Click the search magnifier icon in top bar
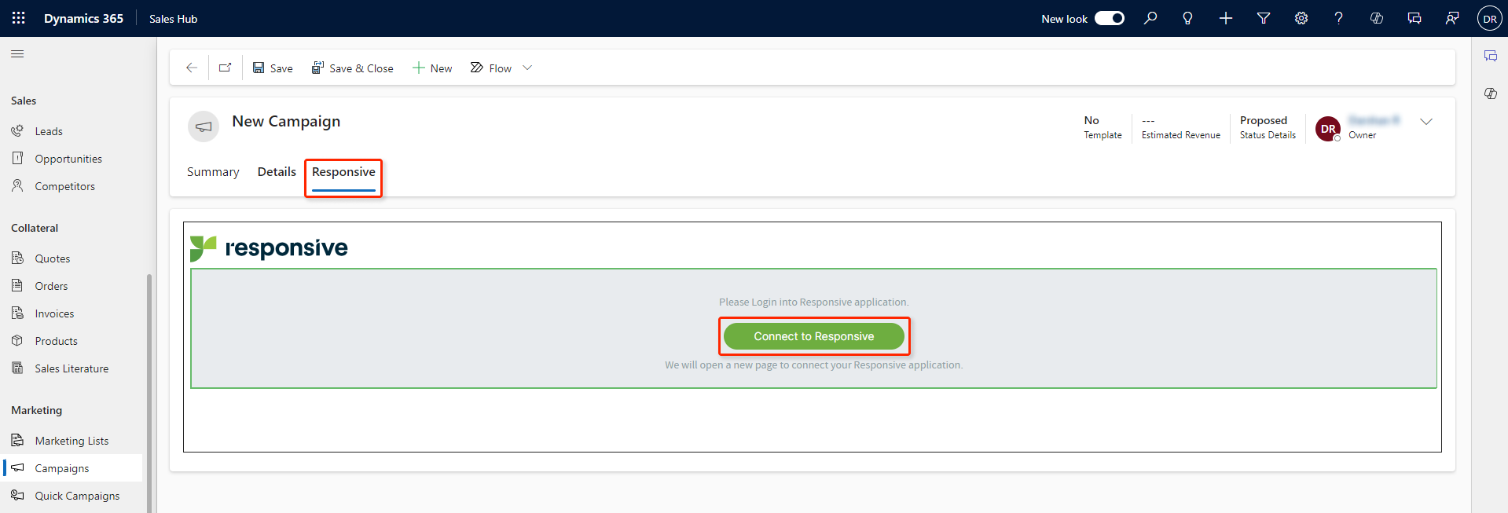 (x=1150, y=18)
